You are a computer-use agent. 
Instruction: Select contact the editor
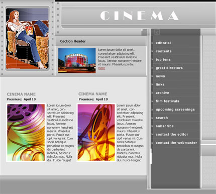[x=172, y=134]
